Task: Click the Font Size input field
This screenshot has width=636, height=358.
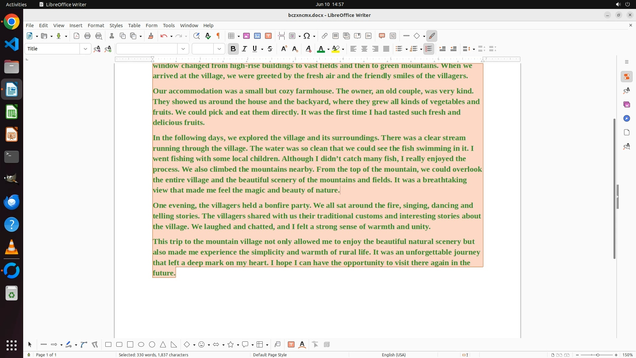Action: (203, 49)
